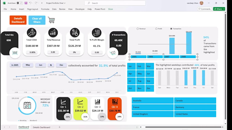The height and width of the screenshot is (130, 232).
Task: Open the Formulas tab
Action: [x=45, y=9]
